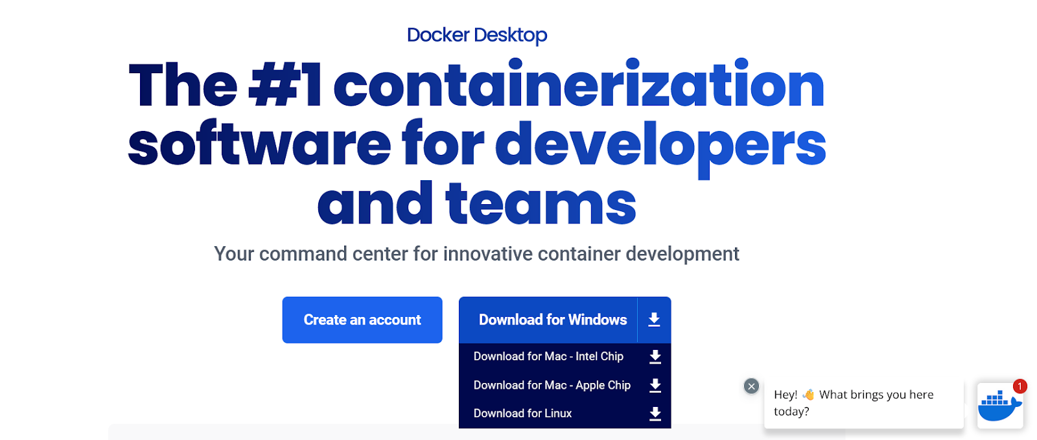This screenshot has width=1037, height=440.
Task: Click download arrow icon beside Download for Windows
Action: 655,320
